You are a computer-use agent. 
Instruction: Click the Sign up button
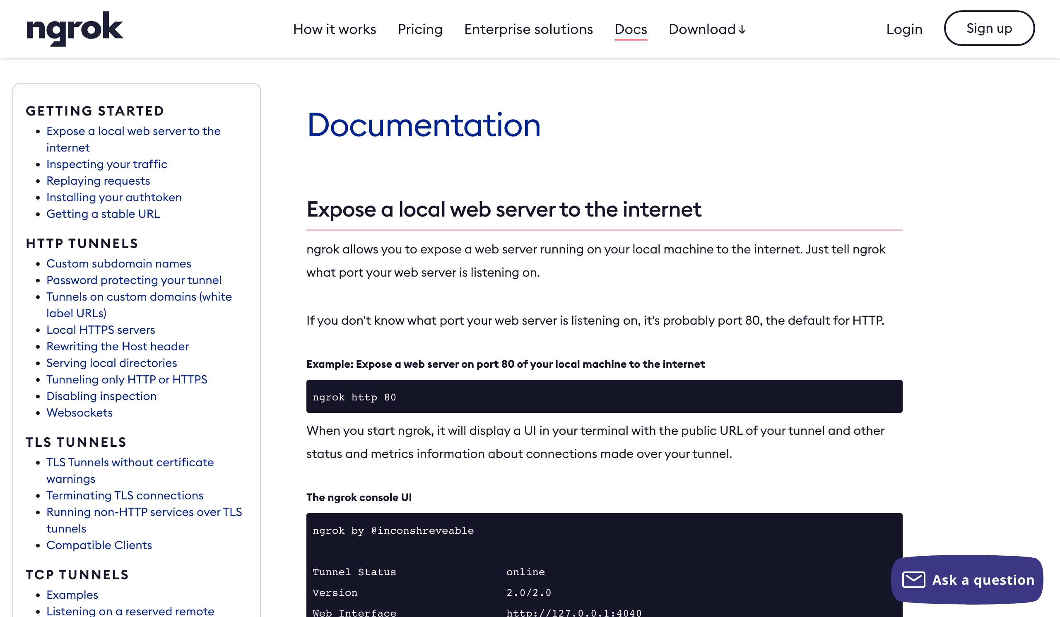pos(989,28)
